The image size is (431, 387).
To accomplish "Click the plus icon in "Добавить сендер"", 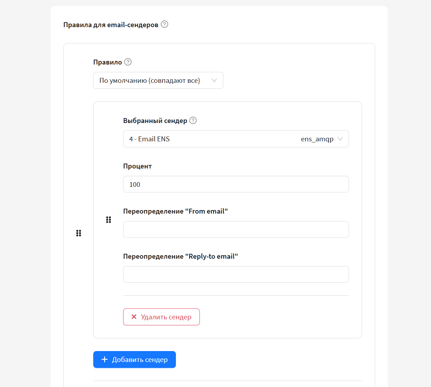I will 104,360.
